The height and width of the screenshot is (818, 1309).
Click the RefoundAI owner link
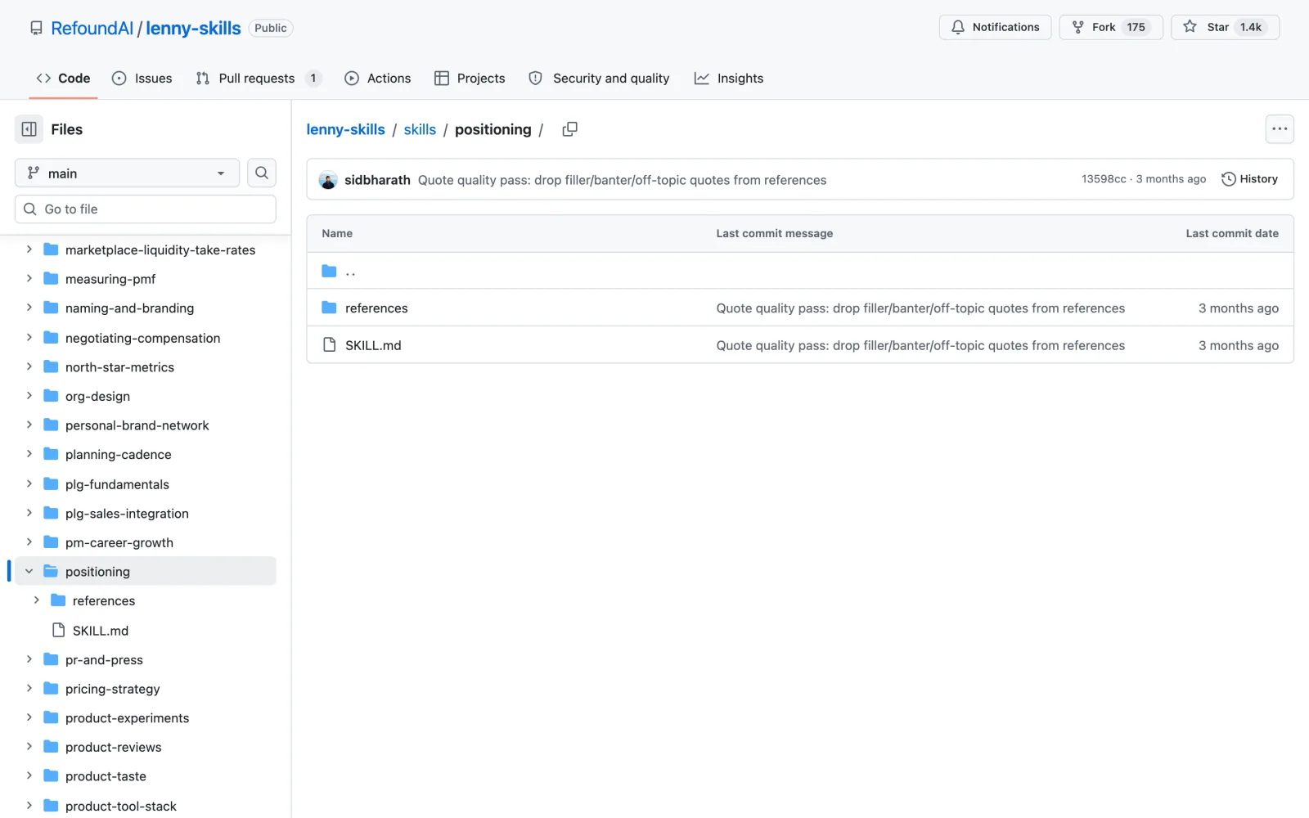tap(92, 28)
